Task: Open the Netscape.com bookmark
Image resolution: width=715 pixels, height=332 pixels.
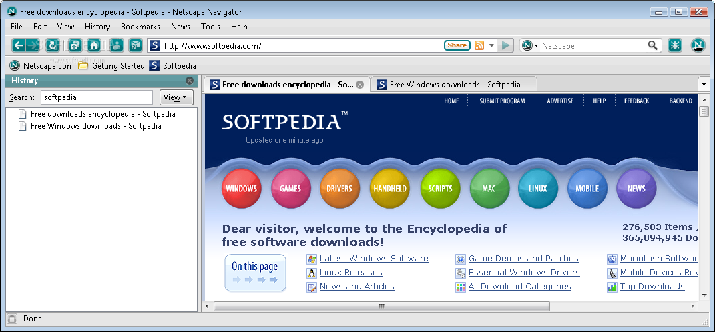Action: [x=41, y=65]
